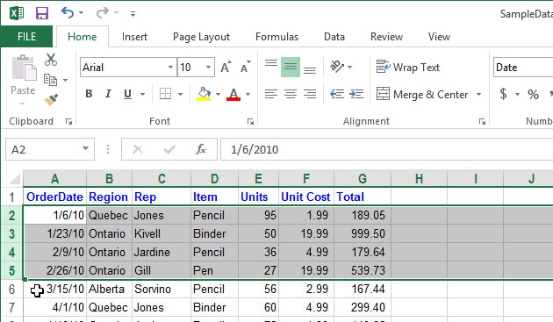Click the Paste button
553x322 pixels.
click(24, 75)
